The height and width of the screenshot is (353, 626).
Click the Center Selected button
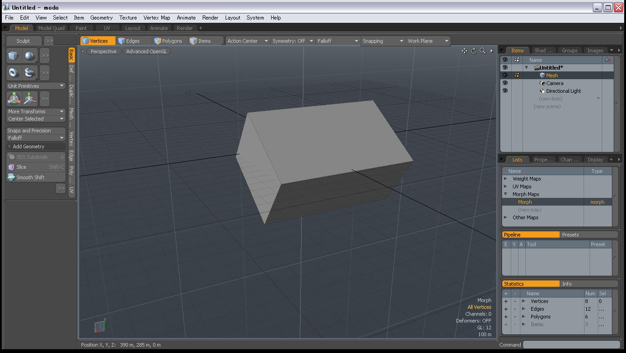(x=36, y=119)
